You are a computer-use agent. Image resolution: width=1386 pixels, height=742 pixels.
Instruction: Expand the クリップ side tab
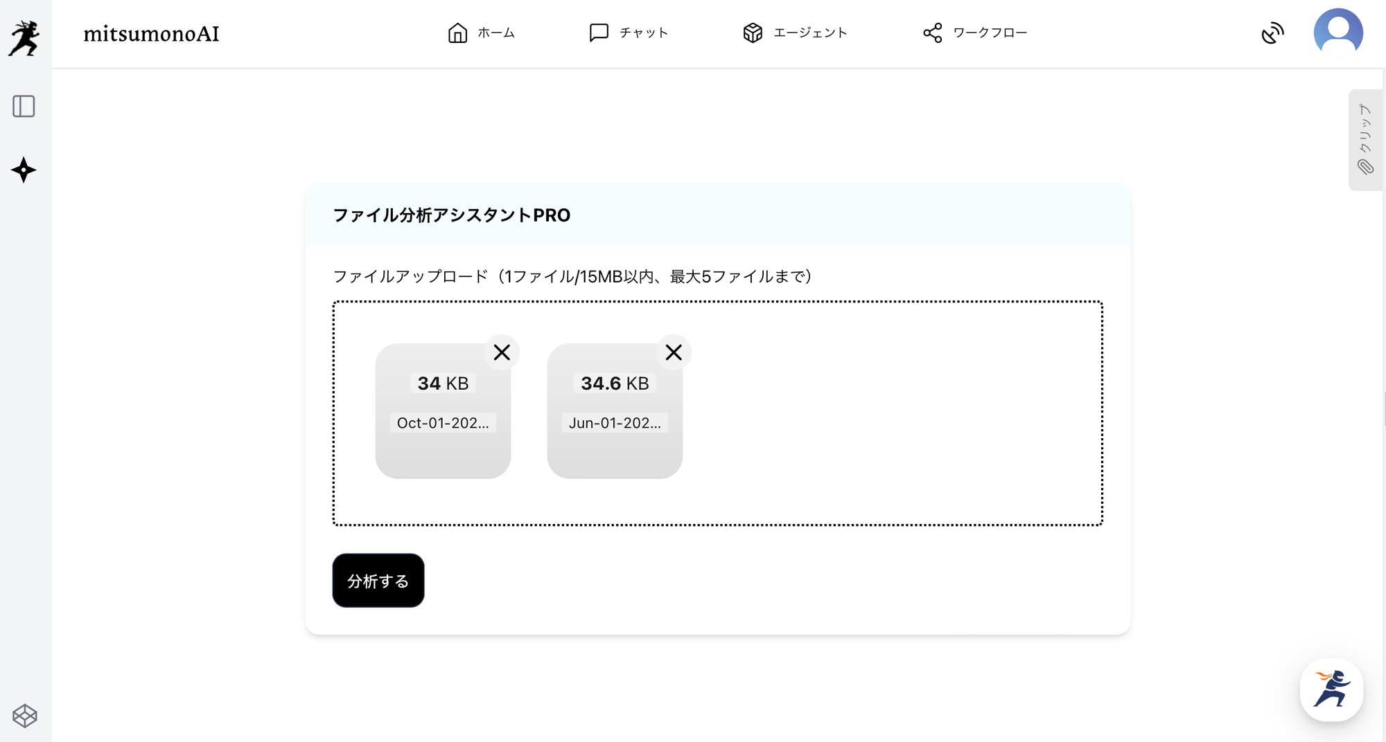[x=1365, y=140]
